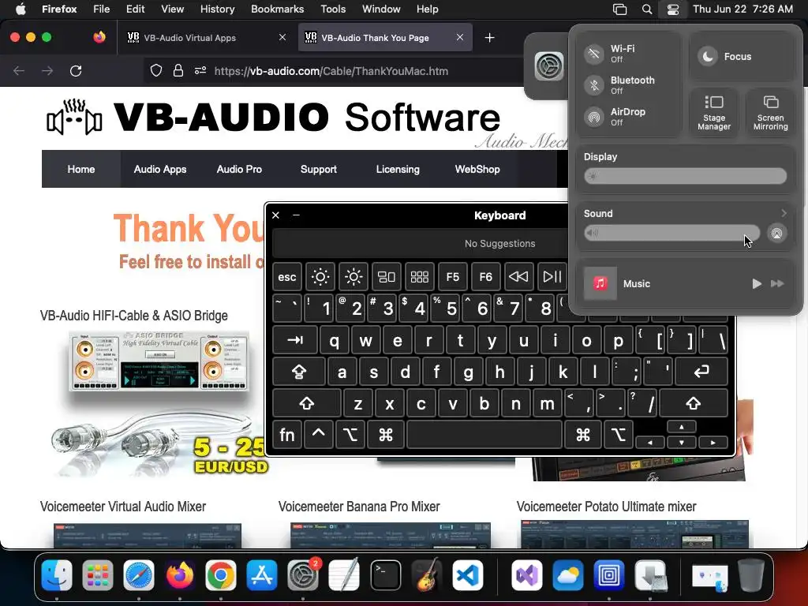808x606 pixels.
Task: Reload the current page
Action: pyautogui.click(x=76, y=70)
